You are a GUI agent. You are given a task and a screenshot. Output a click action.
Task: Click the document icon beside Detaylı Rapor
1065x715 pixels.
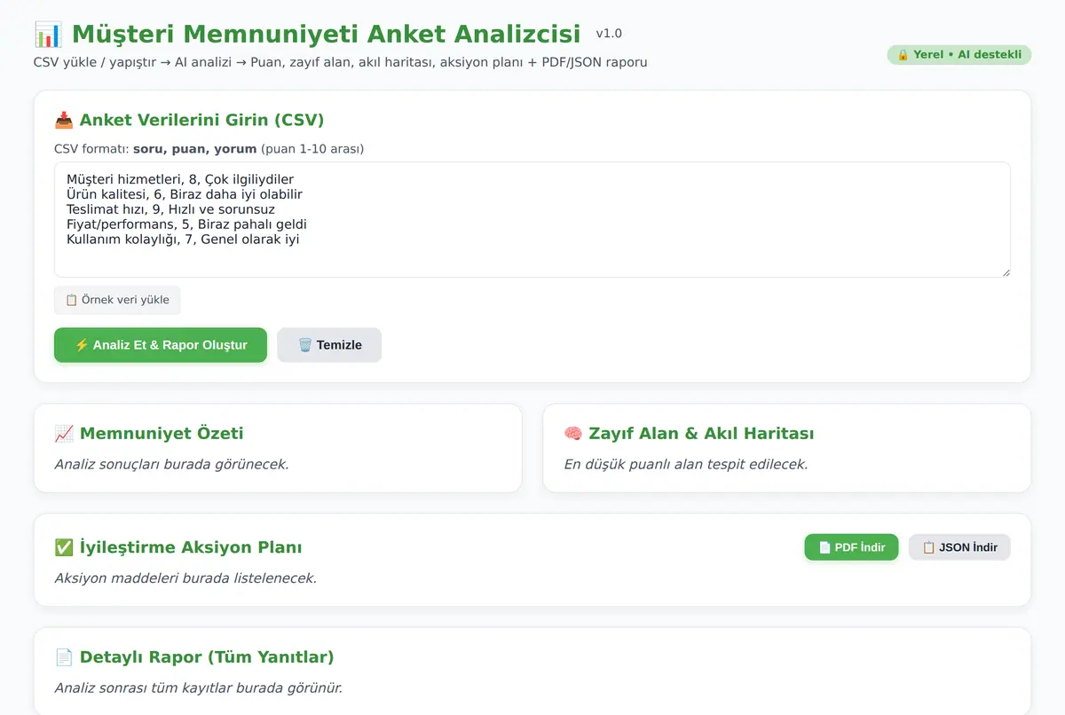(64, 657)
